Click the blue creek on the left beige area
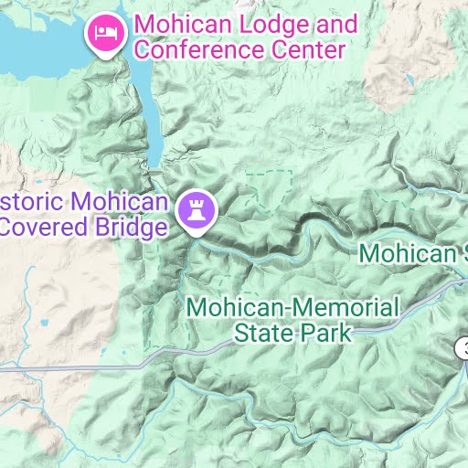Image resolution: width=468 pixels, height=468 pixels. (x=27, y=304)
